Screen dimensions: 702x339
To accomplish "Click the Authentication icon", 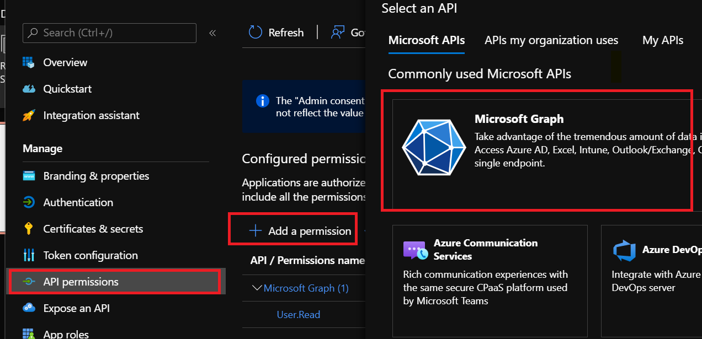I will coord(29,202).
